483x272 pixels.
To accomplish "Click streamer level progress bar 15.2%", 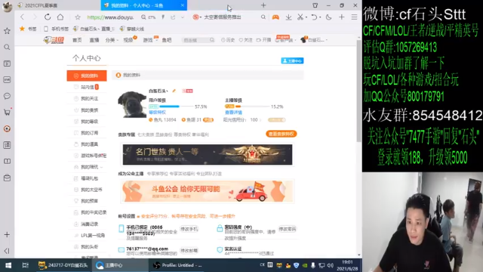I will (x=253, y=107).
